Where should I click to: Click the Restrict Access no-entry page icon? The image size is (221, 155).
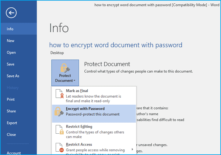(x=60, y=148)
